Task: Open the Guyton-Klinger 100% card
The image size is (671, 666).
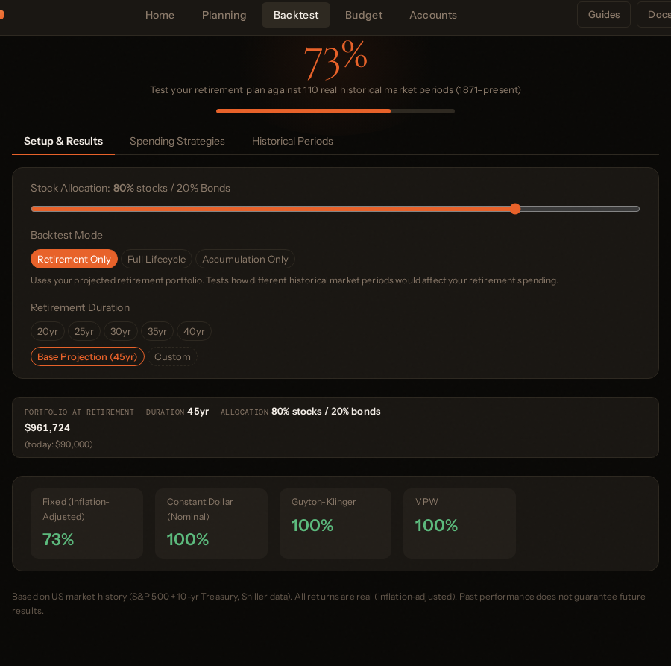Action: [335, 524]
